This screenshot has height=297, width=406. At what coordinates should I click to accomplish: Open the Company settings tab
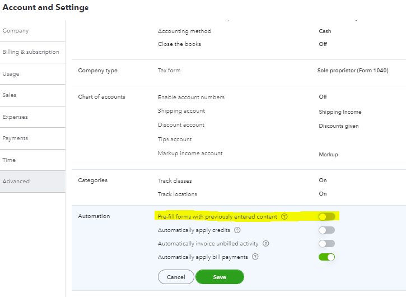(16, 31)
